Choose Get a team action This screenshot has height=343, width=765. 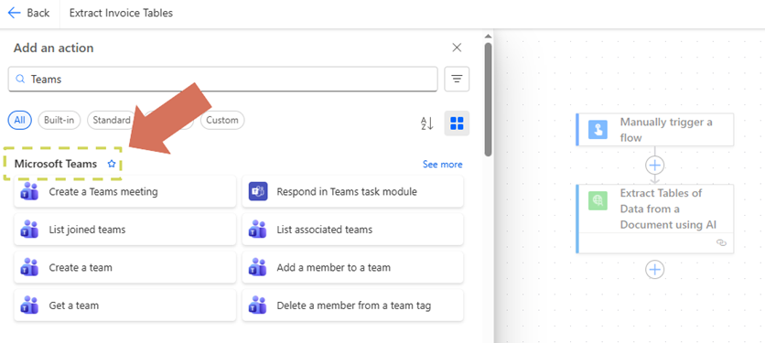click(x=124, y=305)
